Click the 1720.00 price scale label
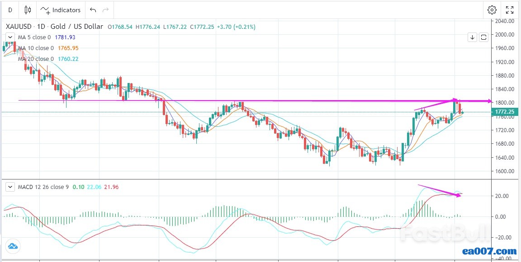 click(505, 130)
